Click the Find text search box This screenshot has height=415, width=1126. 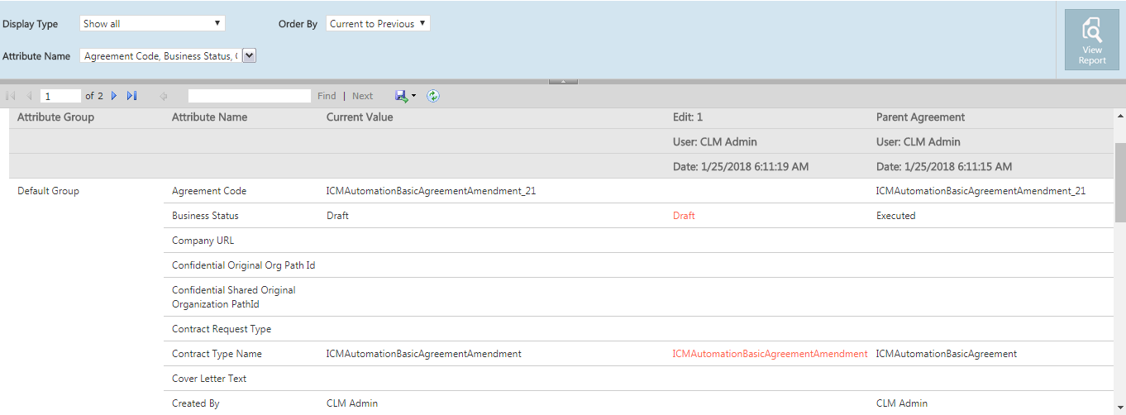point(249,96)
